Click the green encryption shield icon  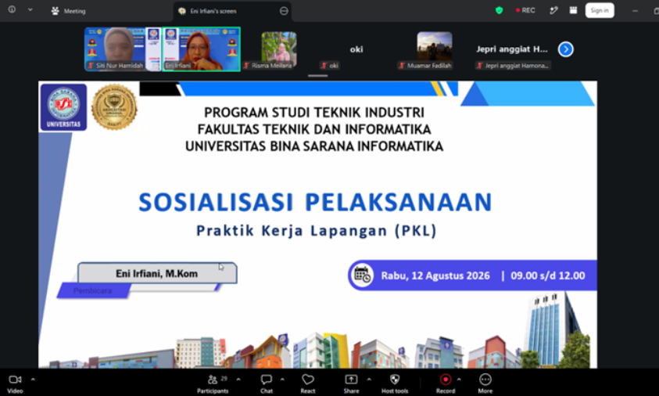coord(499,10)
